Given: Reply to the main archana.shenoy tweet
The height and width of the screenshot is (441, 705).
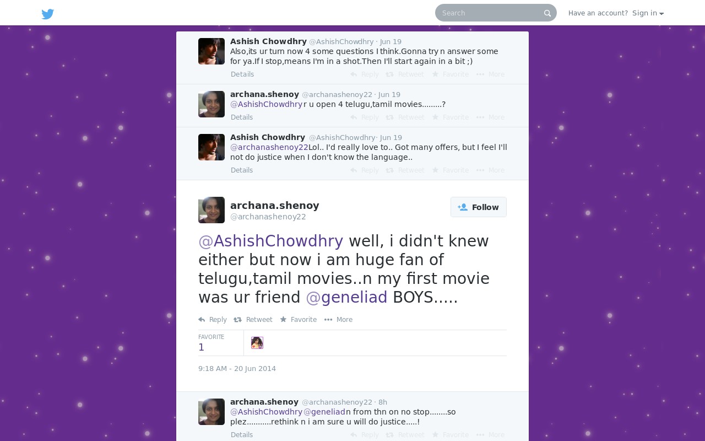Looking at the screenshot, I should [x=213, y=320].
